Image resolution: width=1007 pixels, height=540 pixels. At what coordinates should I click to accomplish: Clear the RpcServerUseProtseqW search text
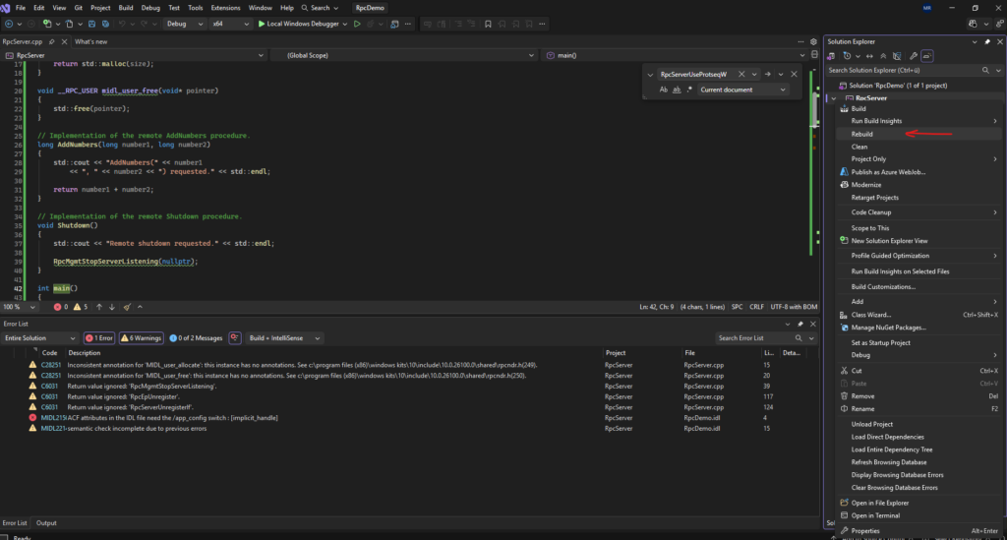point(741,74)
